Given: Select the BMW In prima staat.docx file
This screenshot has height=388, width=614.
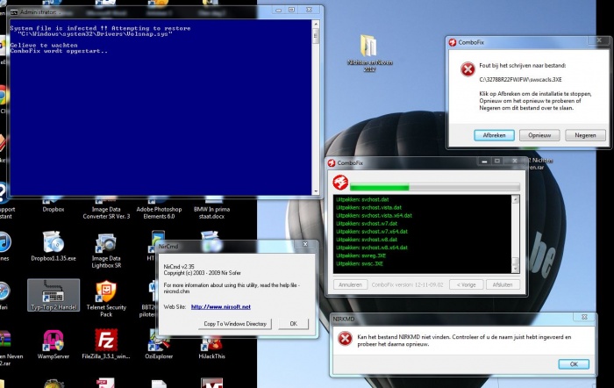Looking at the screenshot, I should click(212, 208).
